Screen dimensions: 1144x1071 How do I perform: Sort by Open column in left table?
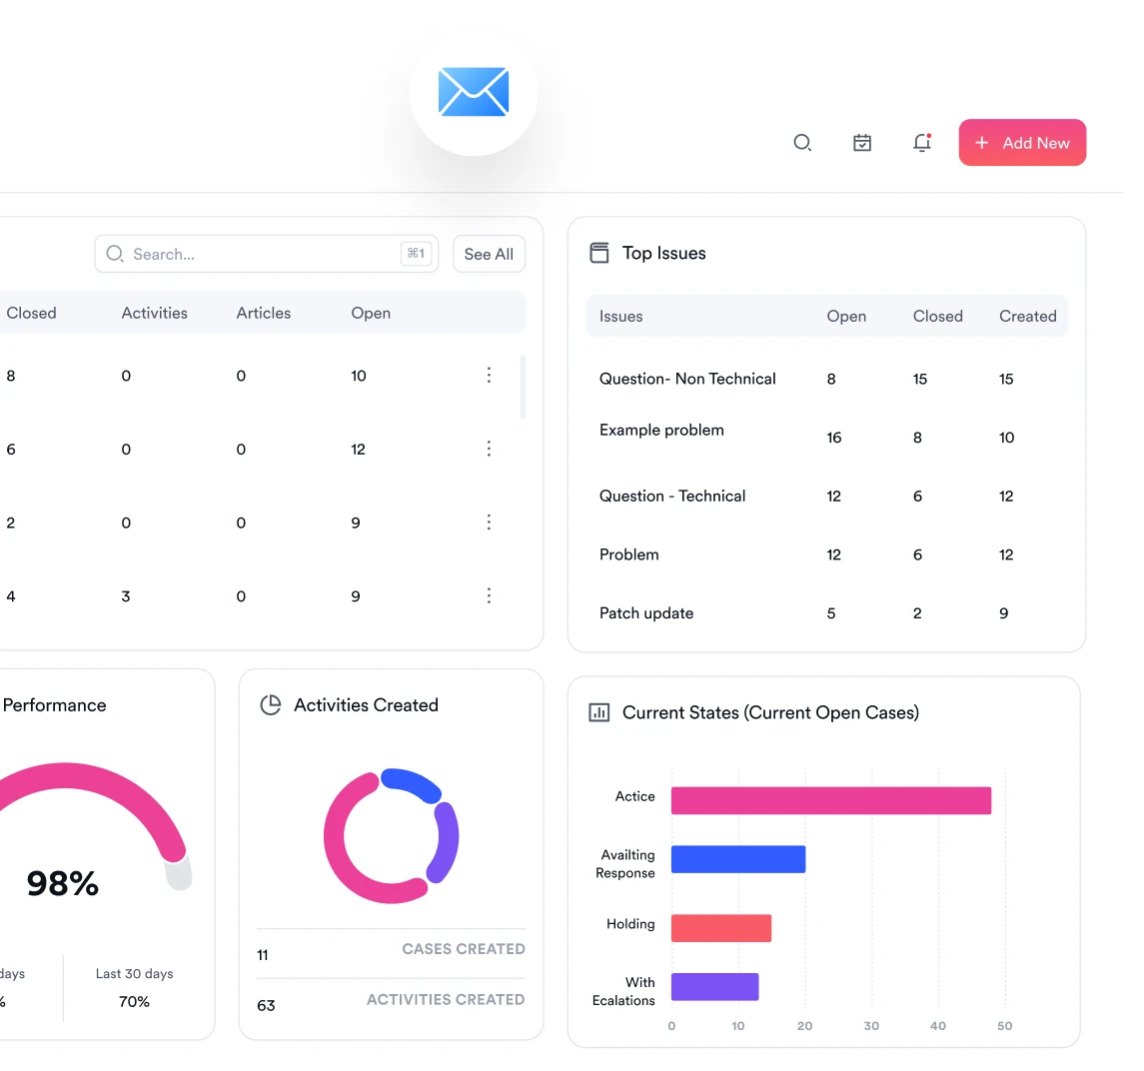[x=371, y=313]
